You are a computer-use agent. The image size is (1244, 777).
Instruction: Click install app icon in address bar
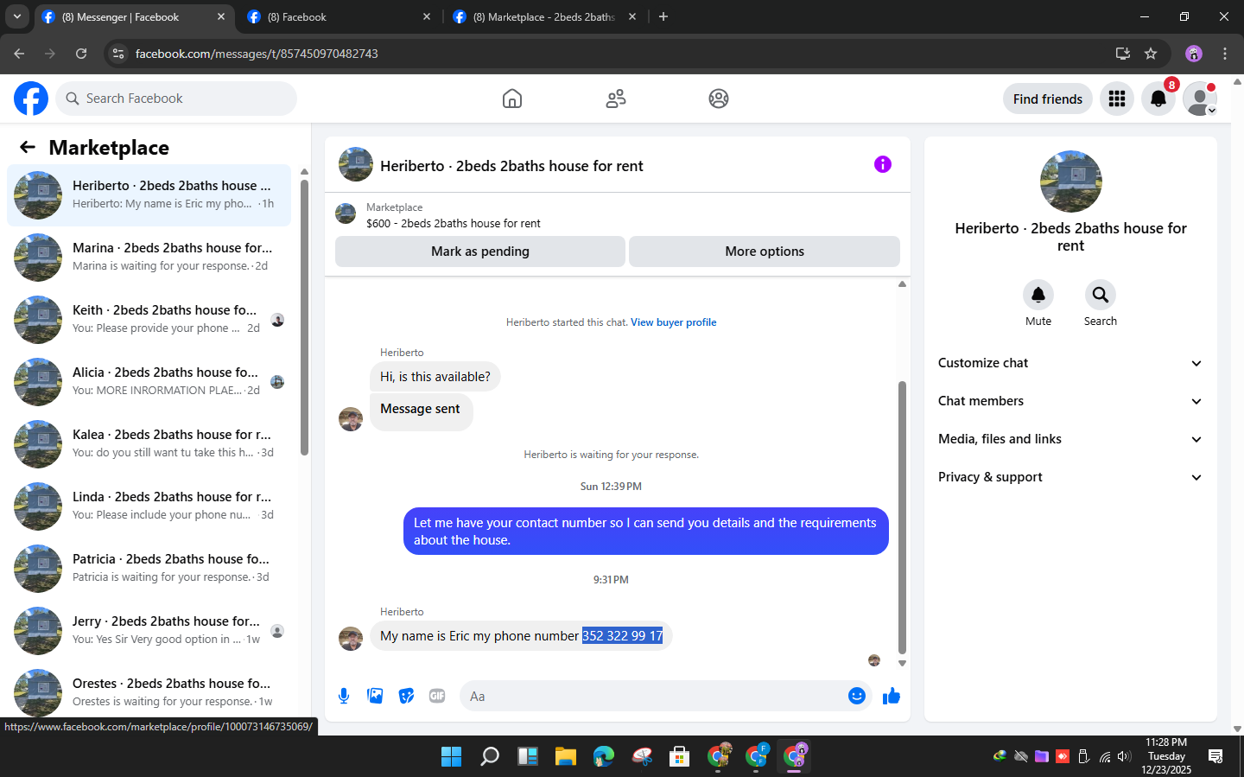(x=1123, y=54)
